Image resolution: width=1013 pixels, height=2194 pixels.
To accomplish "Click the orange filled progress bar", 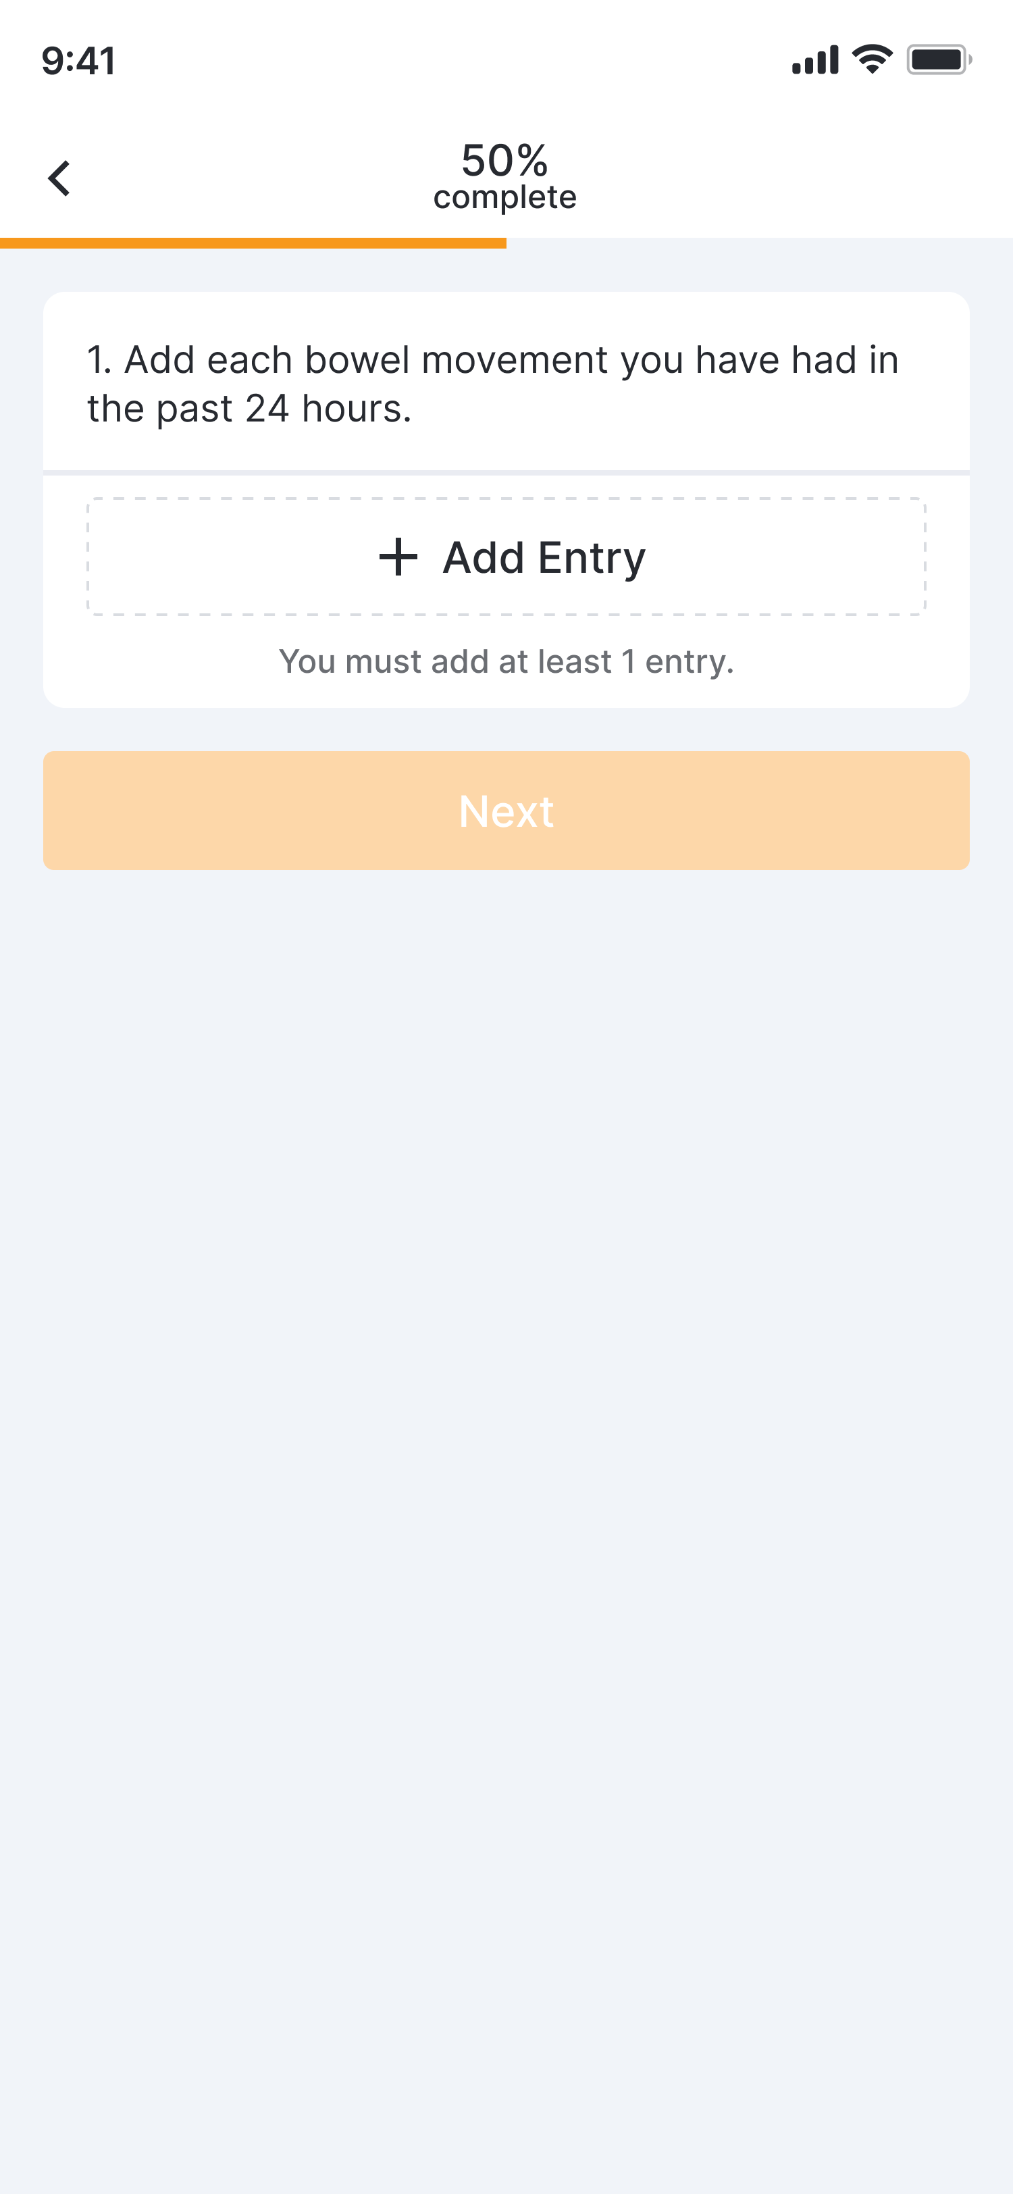I will (x=253, y=244).
